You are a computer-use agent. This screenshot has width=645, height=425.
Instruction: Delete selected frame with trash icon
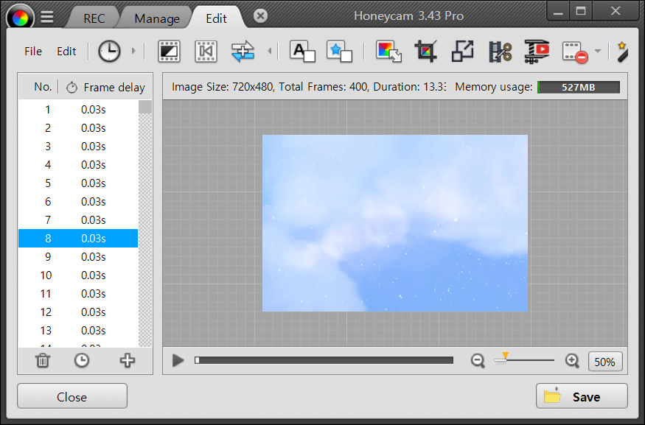point(43,360)
